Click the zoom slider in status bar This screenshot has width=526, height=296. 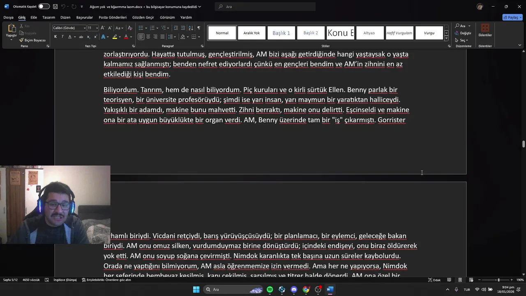click(x=496, y=280)
